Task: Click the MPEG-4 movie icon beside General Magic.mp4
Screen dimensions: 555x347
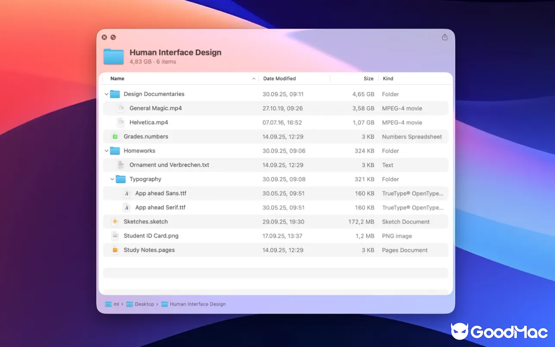Action: coord(122,108)
